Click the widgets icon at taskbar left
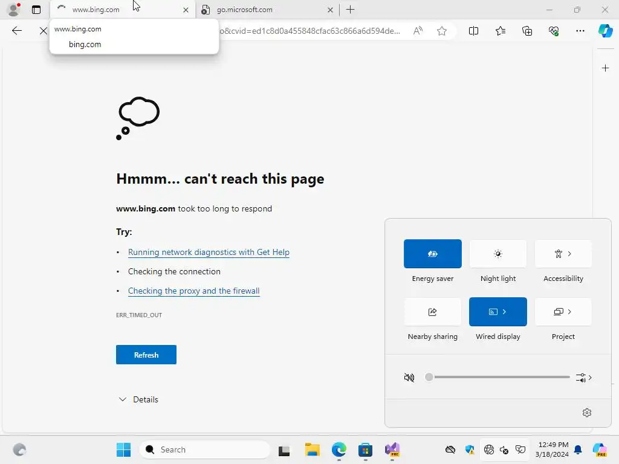The width and height of the screenshot is (619, 464). pos(19,449)
